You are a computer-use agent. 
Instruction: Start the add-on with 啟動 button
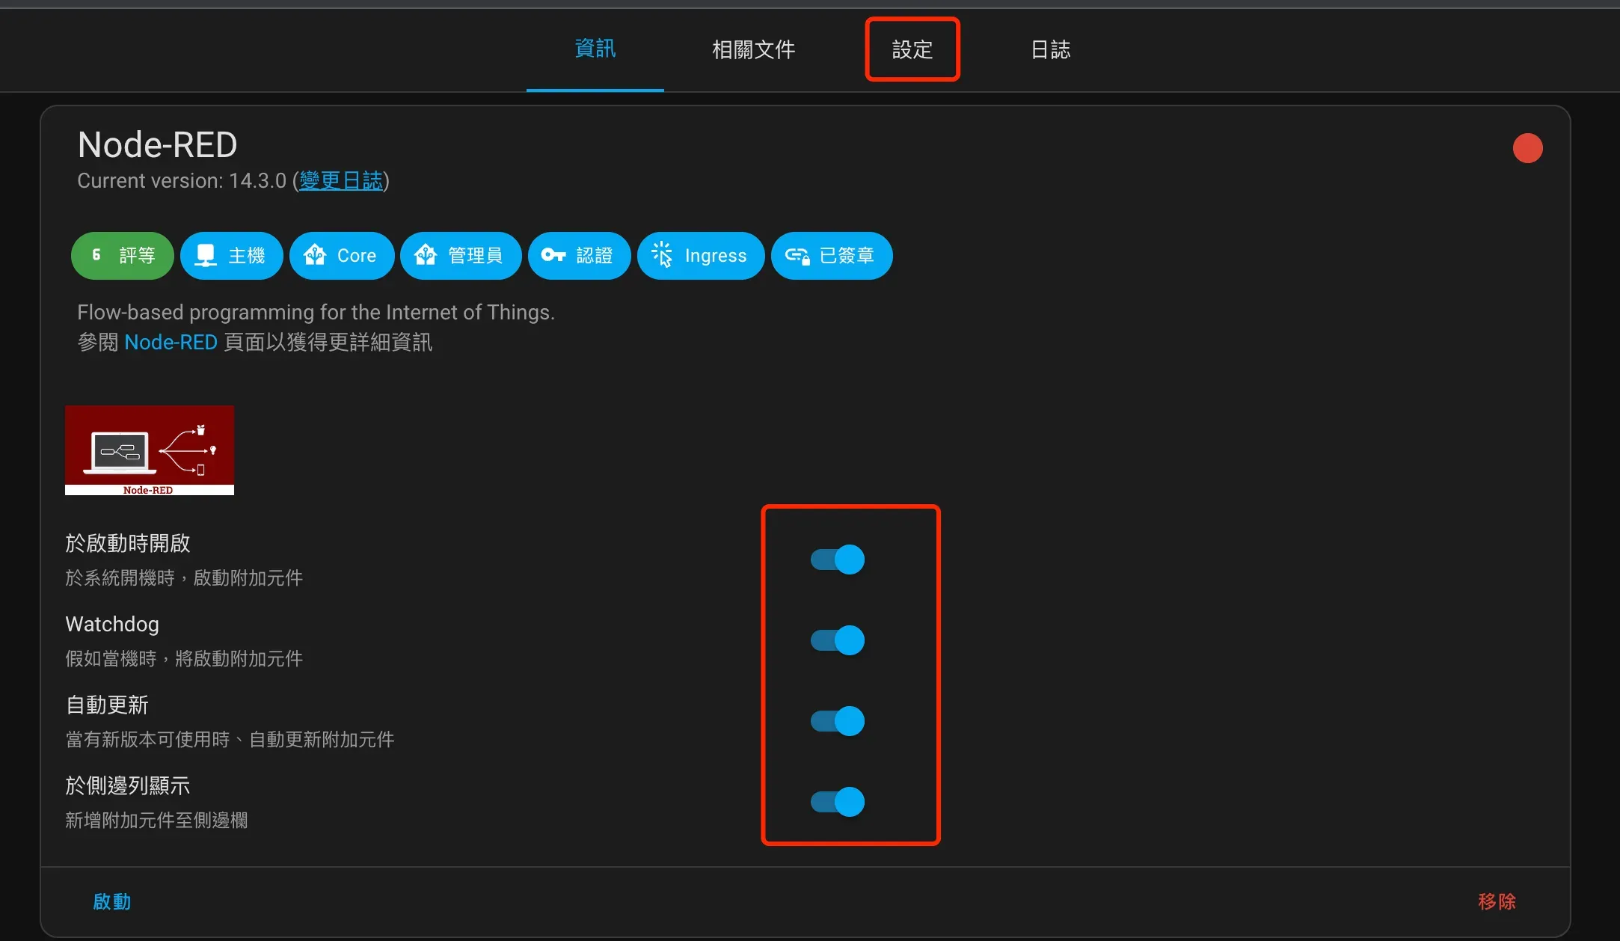pyautogui.click(x=112, y=901)
